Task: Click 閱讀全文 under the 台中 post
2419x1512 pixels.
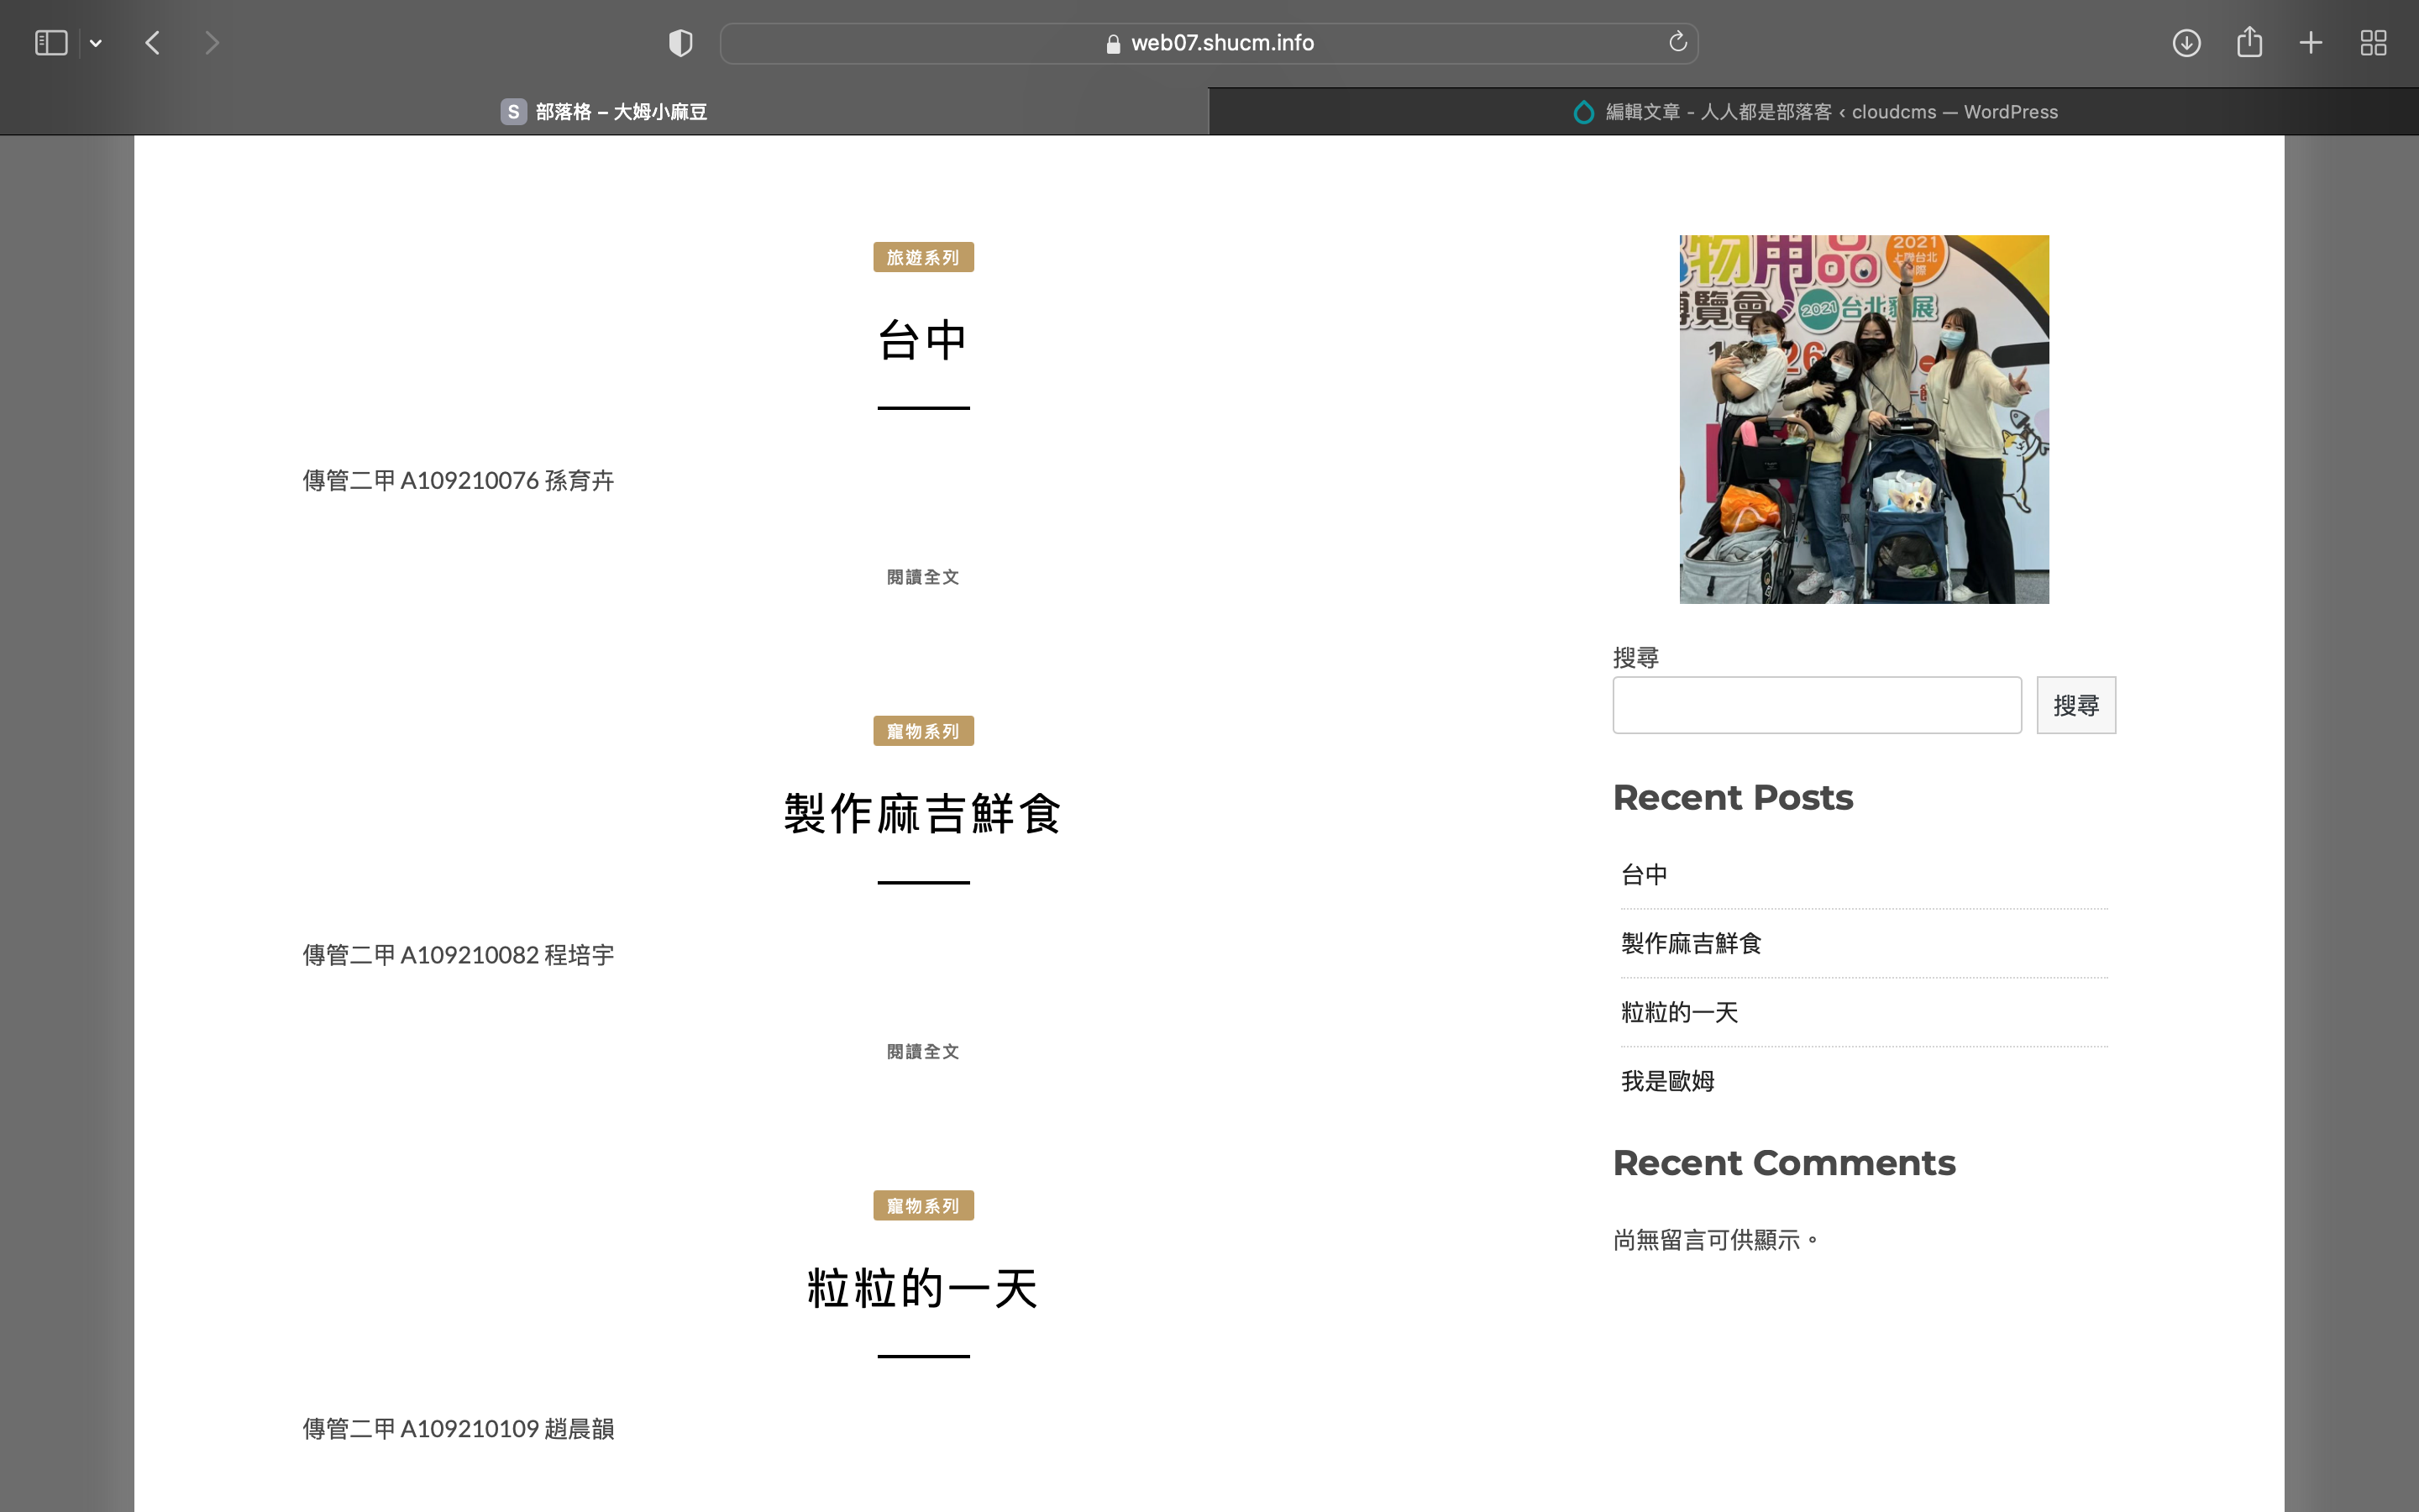Action: (x=922, y=577)
